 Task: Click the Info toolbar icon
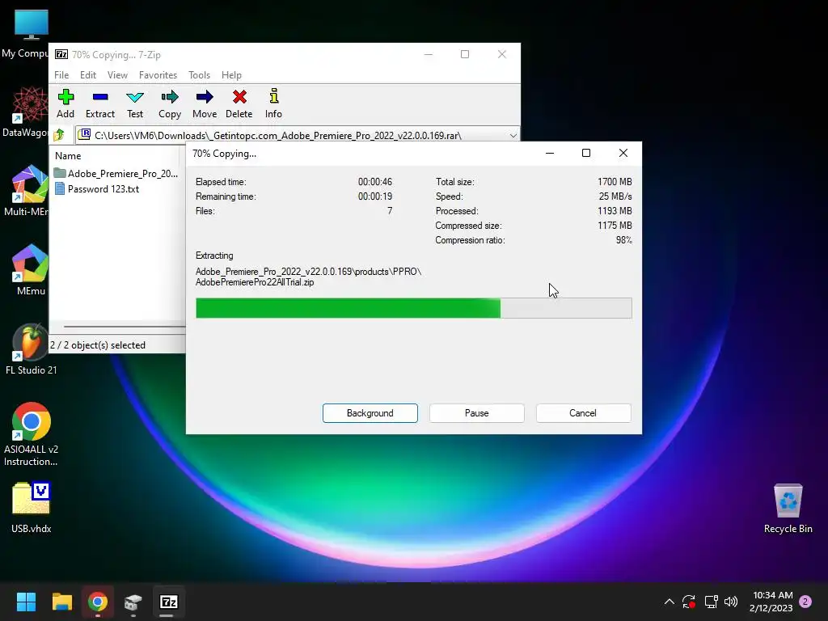[273, 103]
